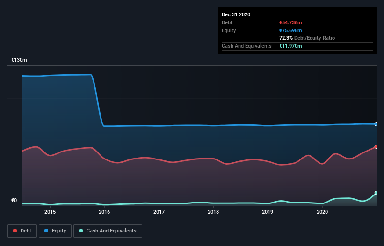Viewport: 384px width, 246px height.
Task: Click the €0 y-axis label
Action: [x=14, y=200]
